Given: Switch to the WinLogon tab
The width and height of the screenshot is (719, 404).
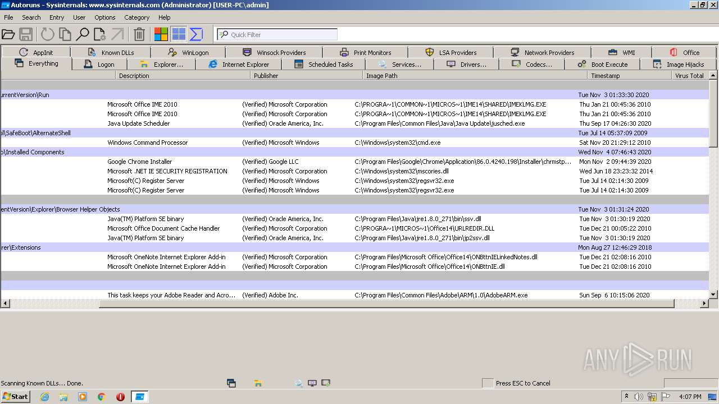Looking at the screenshot, I should tap(188, 52).
